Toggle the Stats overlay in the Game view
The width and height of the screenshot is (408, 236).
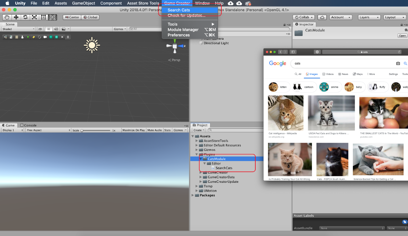[167, 130]
